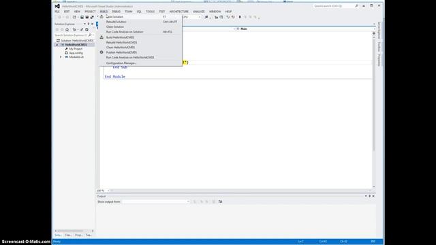Image resolution: width=436 pixels, height=245 pixels.
Task: Choose Build Solution from the Build menu
Action: coord(140,16)
